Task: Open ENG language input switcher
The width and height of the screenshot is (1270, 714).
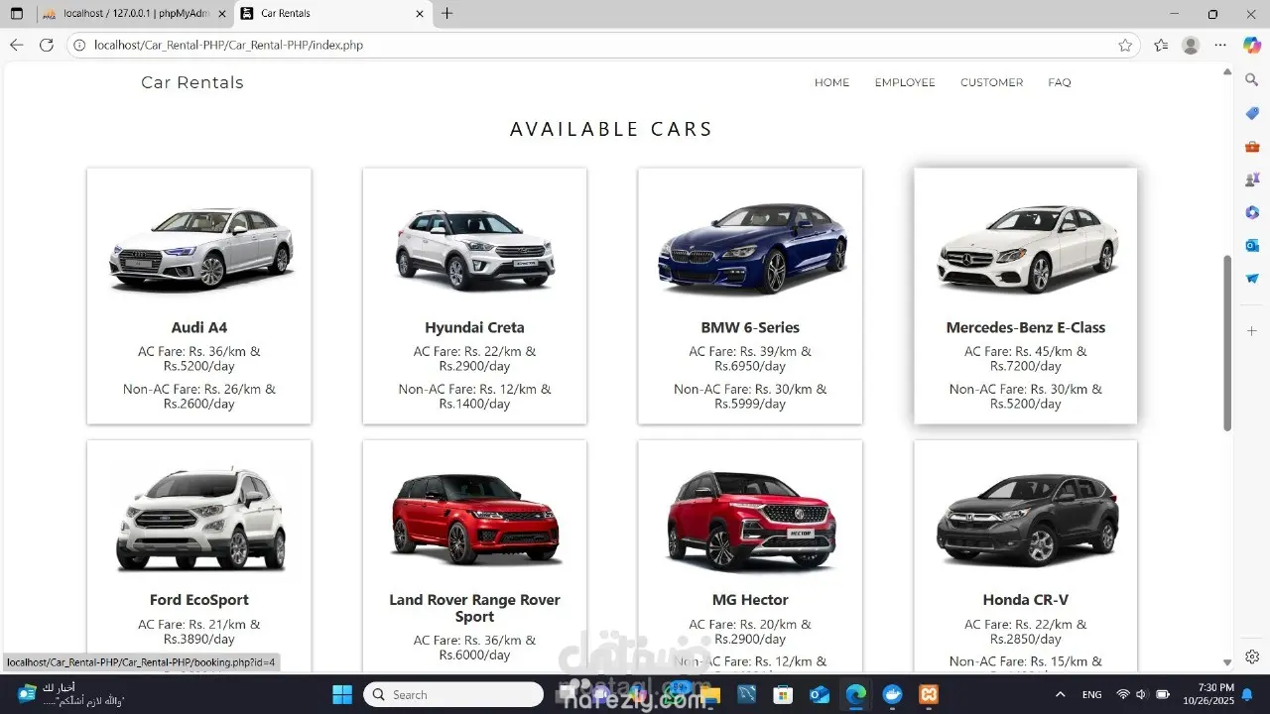Action: coord(1091,694)
